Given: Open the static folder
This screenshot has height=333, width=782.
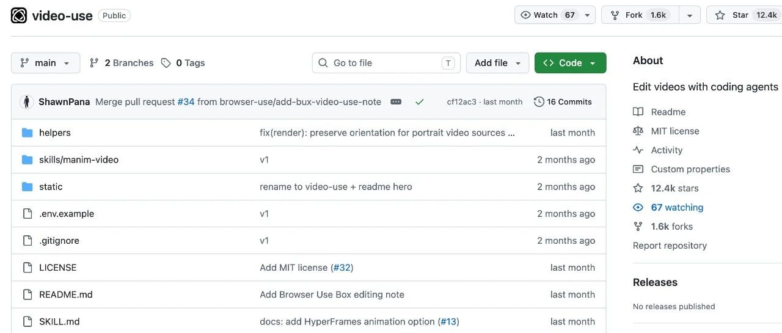Looking at the screenshot, I should coord(51,186).
